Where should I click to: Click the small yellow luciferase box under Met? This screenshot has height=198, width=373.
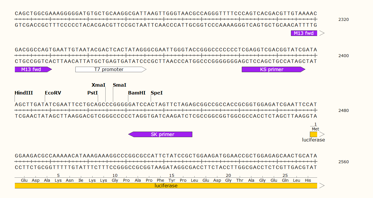(313, 134)
